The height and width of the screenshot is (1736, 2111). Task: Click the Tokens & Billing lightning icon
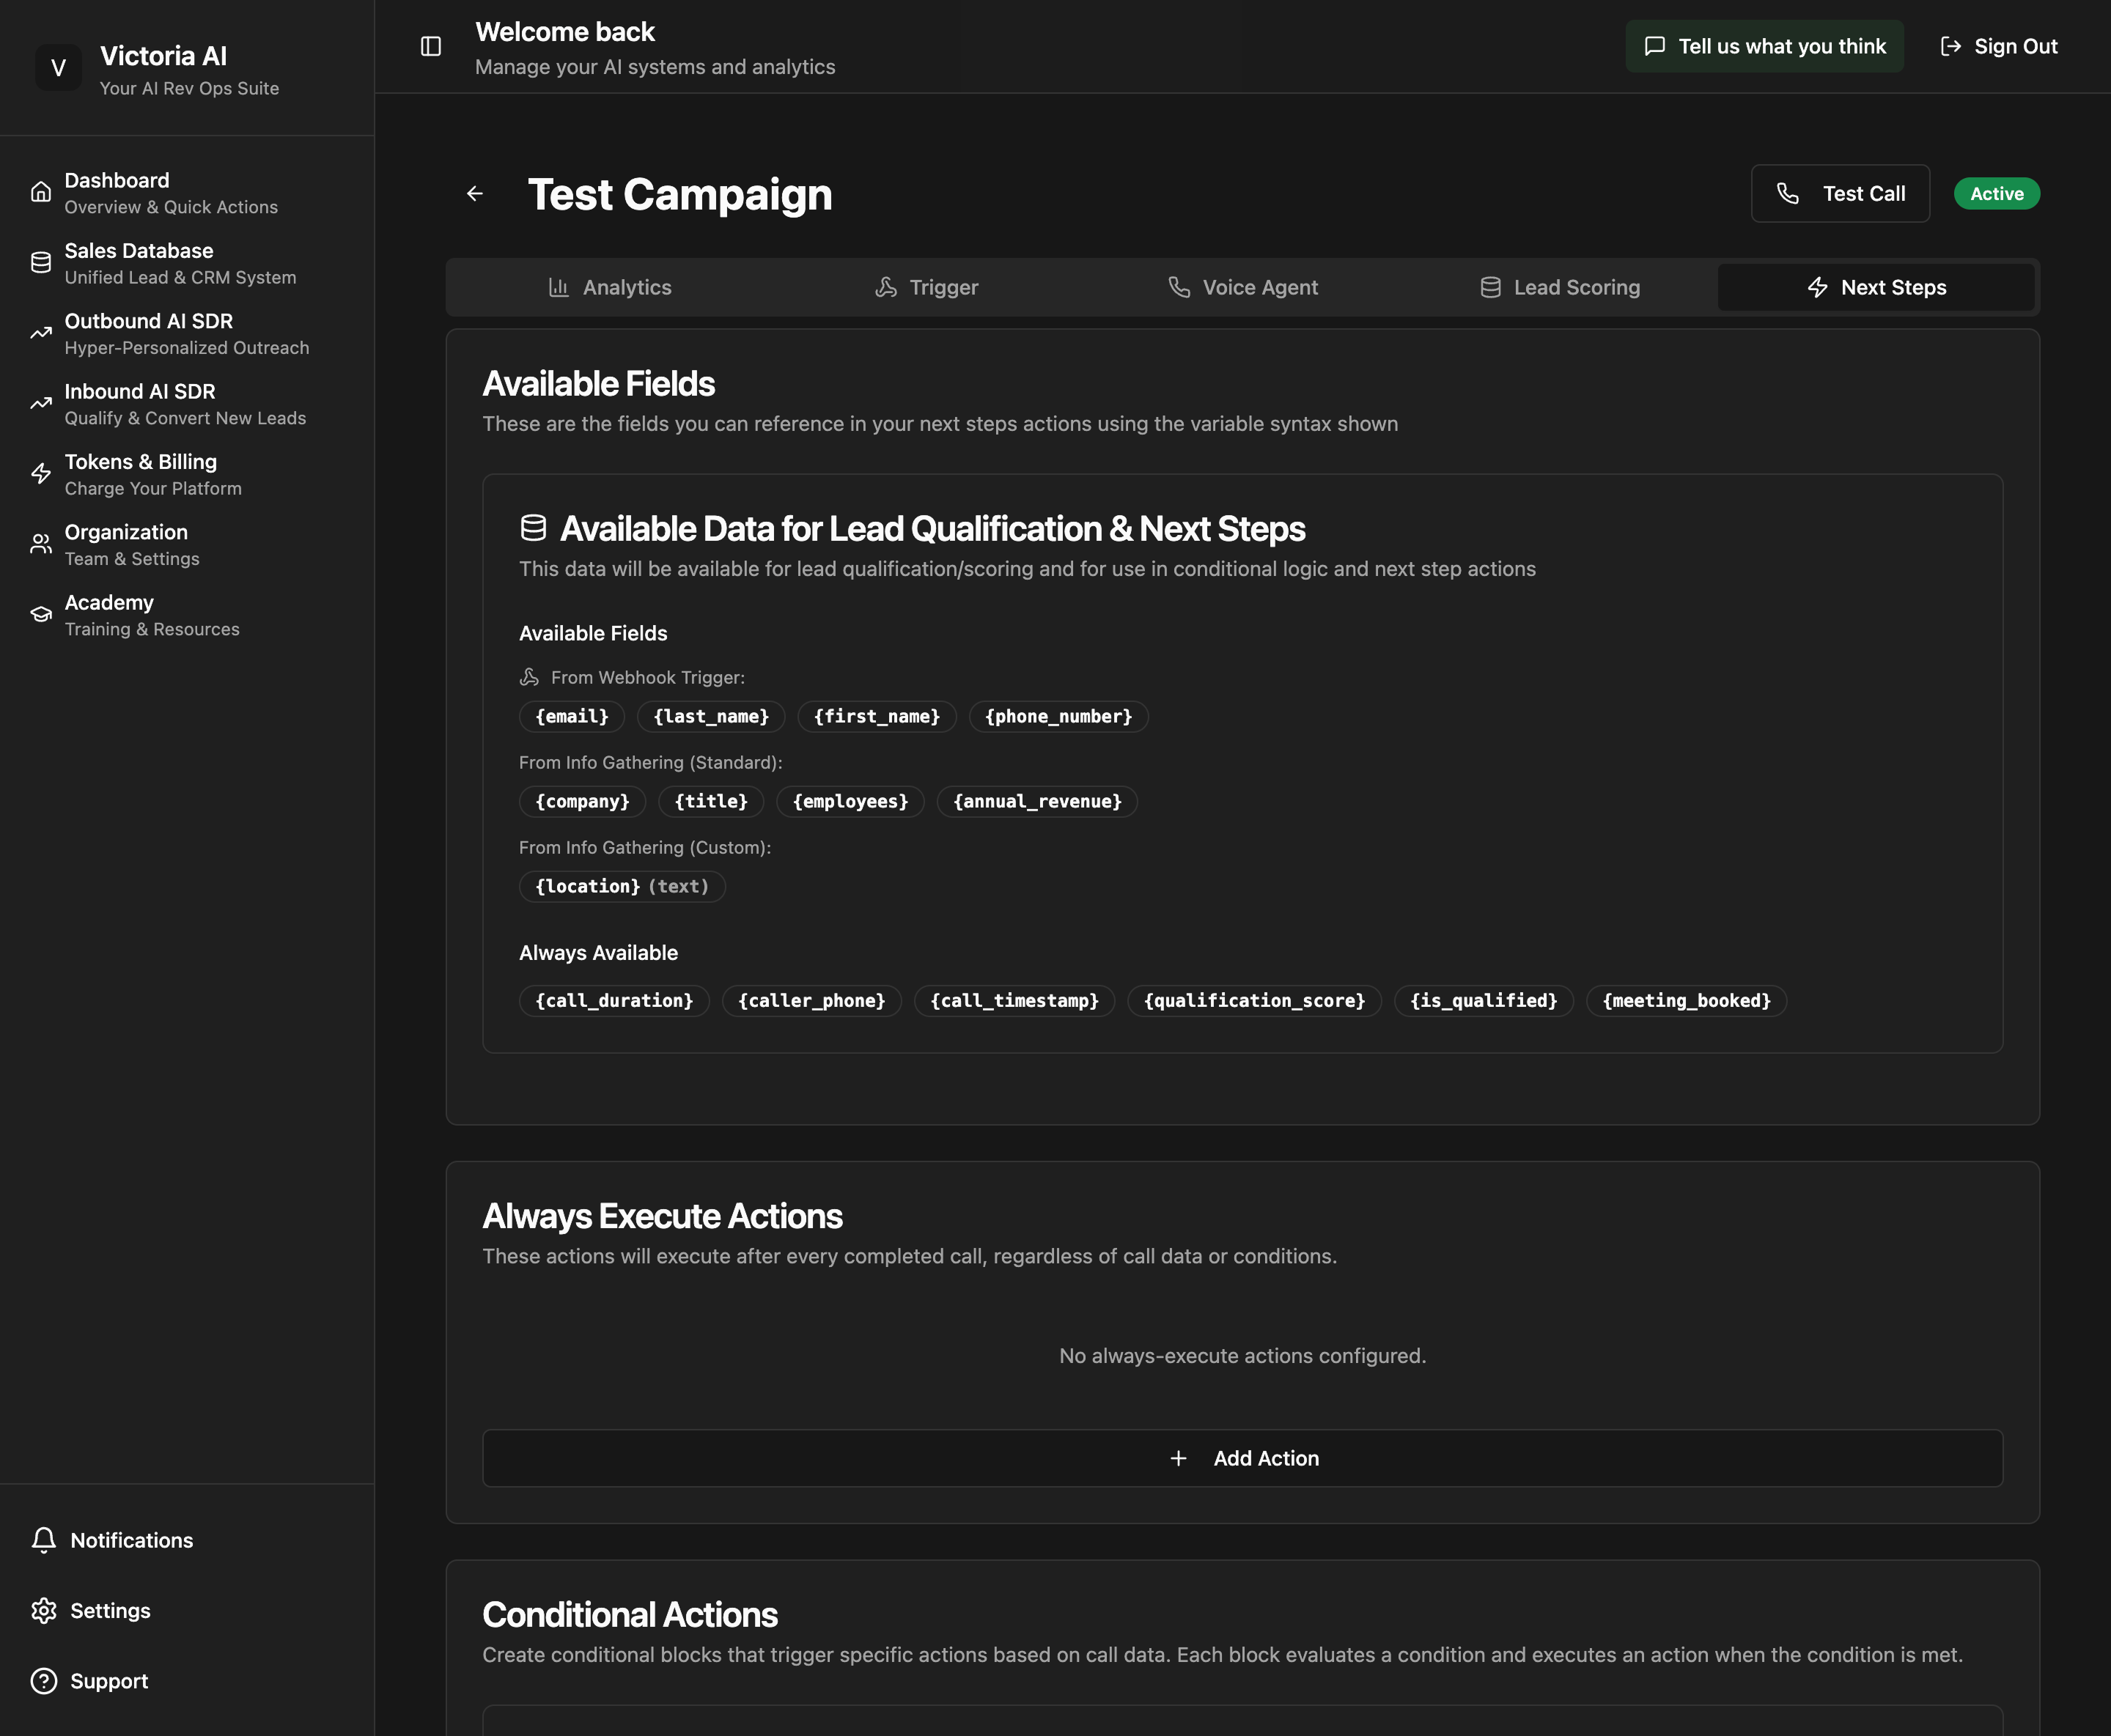[41, 474]
